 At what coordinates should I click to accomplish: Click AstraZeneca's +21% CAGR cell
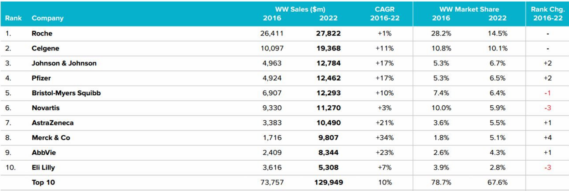tap(385, 123)
